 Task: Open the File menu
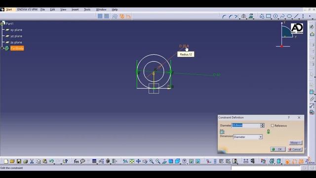[42, 9]
